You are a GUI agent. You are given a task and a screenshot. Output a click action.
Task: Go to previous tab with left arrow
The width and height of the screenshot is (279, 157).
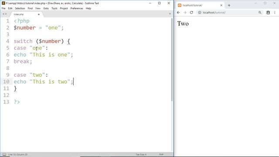(3, 14)
